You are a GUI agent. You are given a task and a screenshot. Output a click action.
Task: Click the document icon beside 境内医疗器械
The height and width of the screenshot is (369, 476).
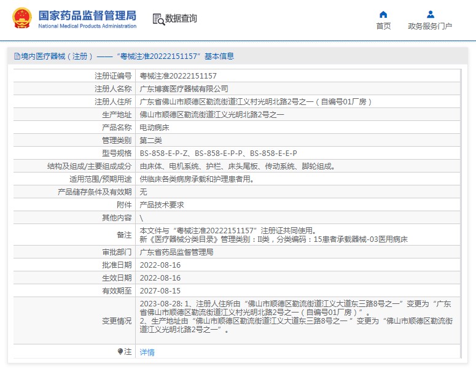tap(17, 56)
